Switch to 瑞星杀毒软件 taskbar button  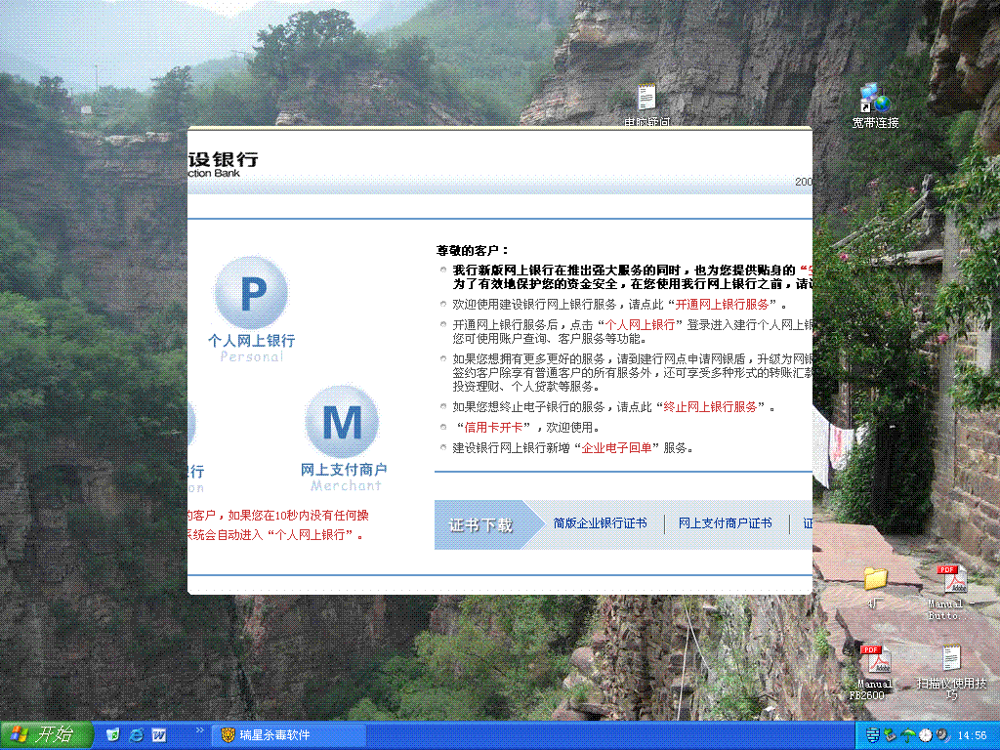[288, 735]
